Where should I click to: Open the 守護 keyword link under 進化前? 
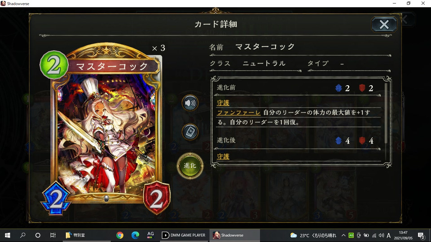(223, 103)
